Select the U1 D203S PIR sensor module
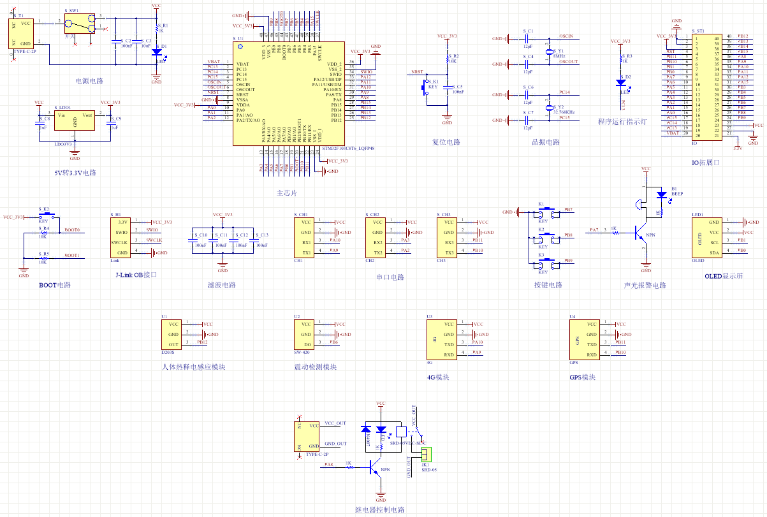Viewport: 767px width, 517px height. coord(172,334)
